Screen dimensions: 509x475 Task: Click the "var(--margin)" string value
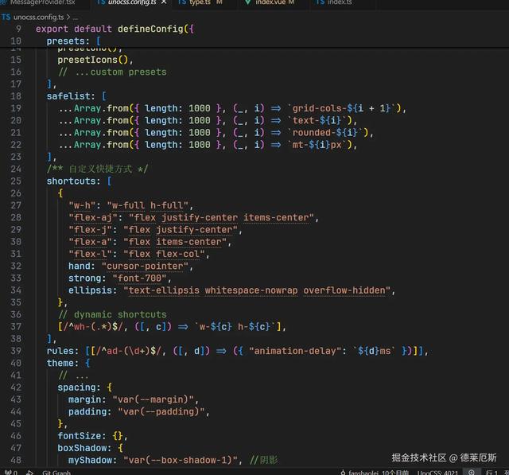coord(153,399)
